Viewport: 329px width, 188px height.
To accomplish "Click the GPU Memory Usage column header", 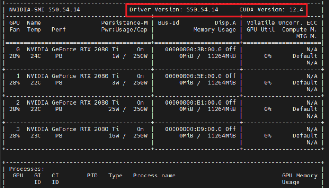I will (x=299, y=179).
